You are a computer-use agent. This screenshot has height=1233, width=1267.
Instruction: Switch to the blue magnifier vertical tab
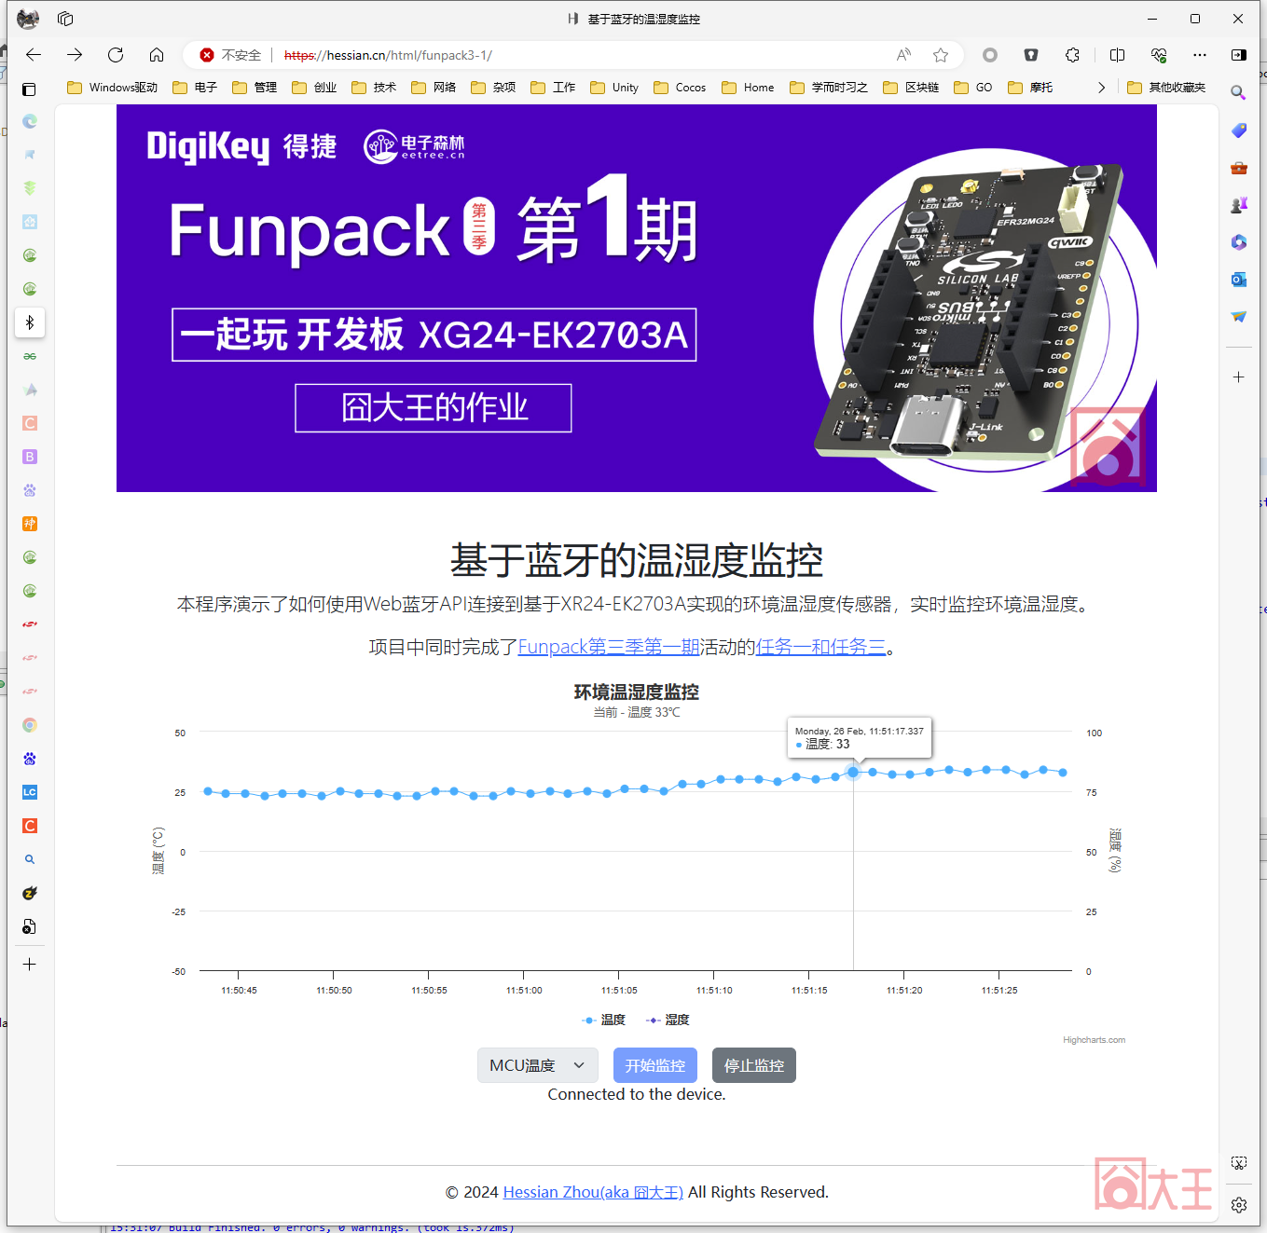pyautogui.click(x=30, y=859)
